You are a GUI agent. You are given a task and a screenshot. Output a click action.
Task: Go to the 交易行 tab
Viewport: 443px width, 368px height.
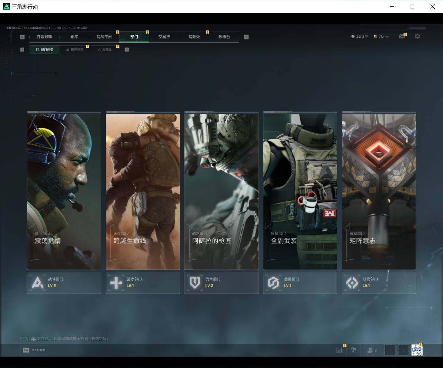tap(164, 37)
